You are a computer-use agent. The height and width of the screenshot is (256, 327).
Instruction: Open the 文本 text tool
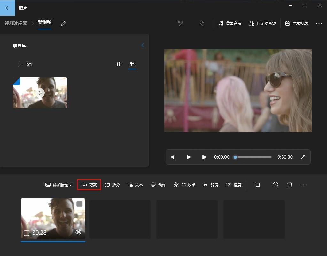[x=135, y=185]
